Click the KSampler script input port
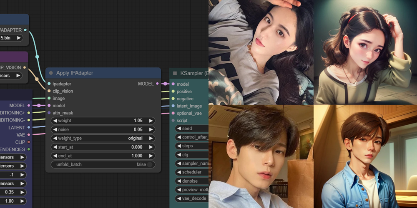 pos(173,121)
